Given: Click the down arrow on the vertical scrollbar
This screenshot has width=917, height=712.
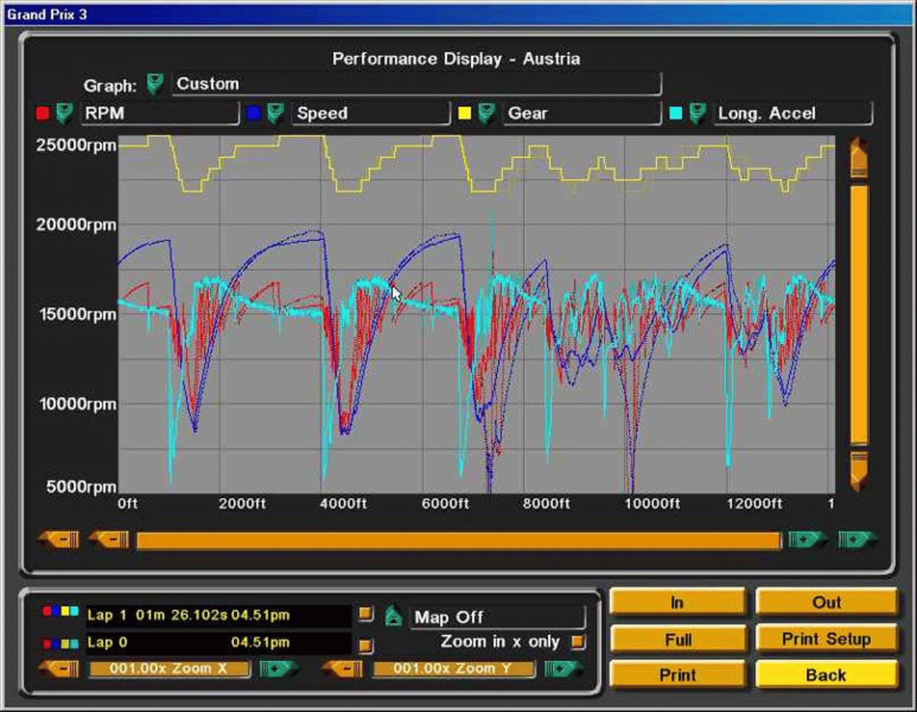Looking at the screenshot, I should [858, 469].
